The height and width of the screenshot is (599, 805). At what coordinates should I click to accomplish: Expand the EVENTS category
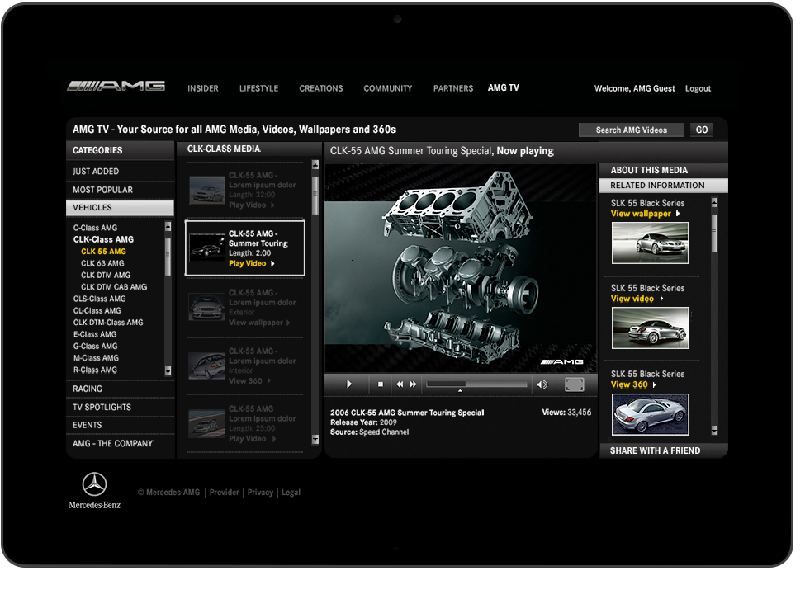tap(121, 425)
